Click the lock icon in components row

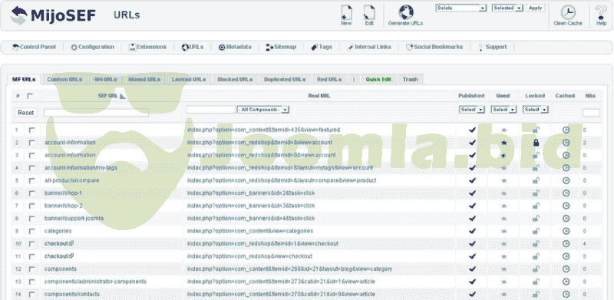(536, 269)
